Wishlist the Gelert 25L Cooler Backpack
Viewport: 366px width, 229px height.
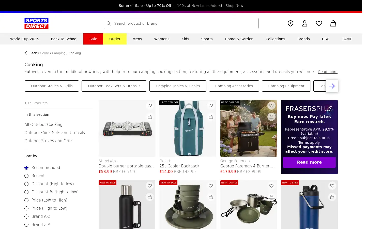pos(211,106)
